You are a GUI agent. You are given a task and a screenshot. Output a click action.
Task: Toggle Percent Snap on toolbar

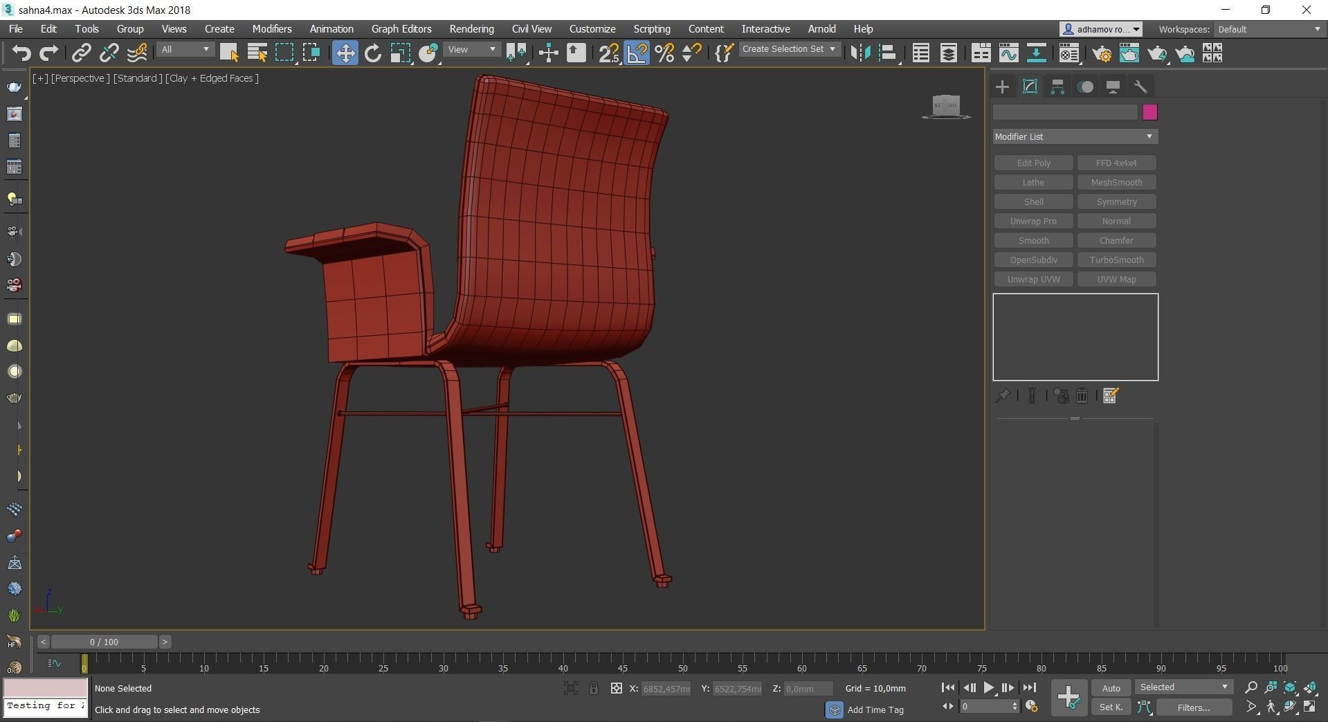(664, 53)
